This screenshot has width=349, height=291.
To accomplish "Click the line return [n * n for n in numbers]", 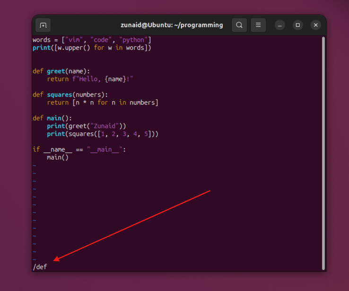I will pyautogui.click(x=103, y=103).
